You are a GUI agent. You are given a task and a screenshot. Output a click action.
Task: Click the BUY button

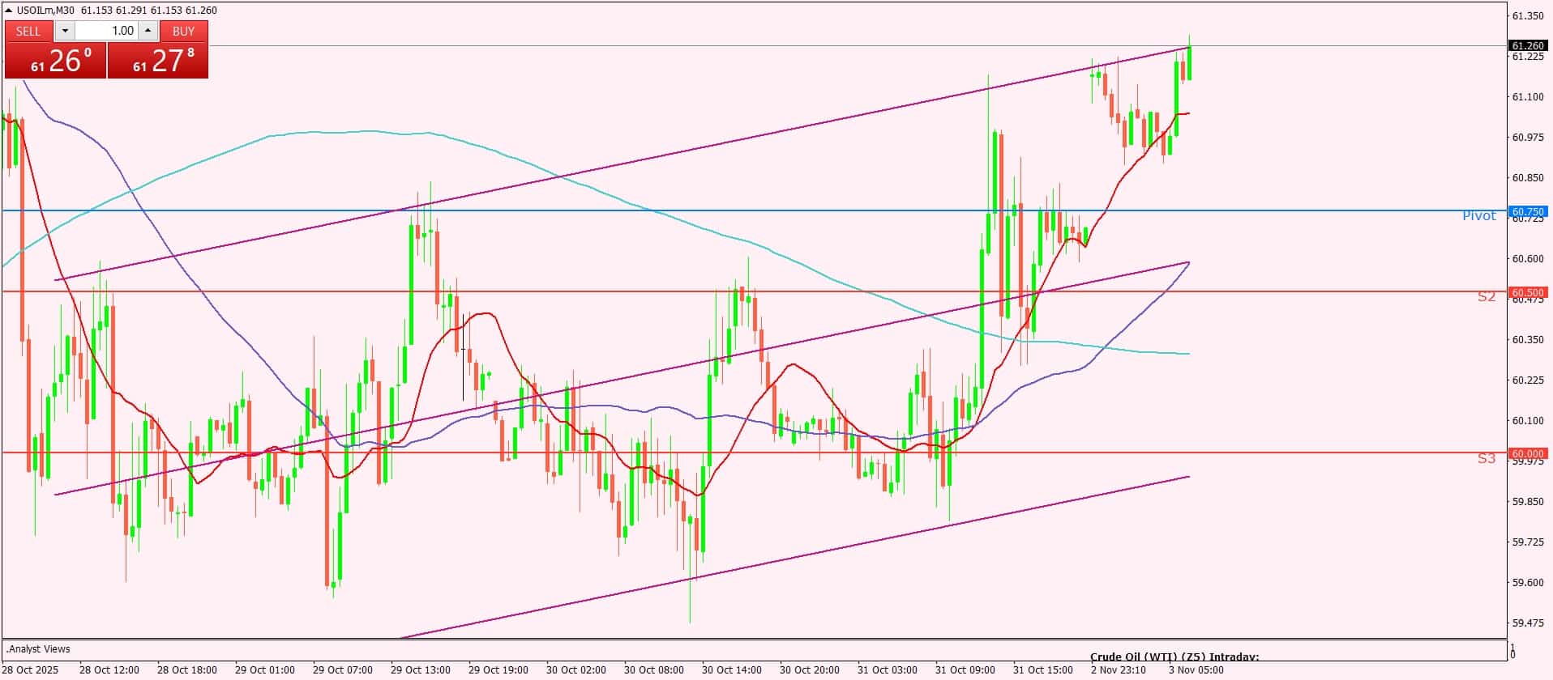pyautogui.click(x=184, y=31)
